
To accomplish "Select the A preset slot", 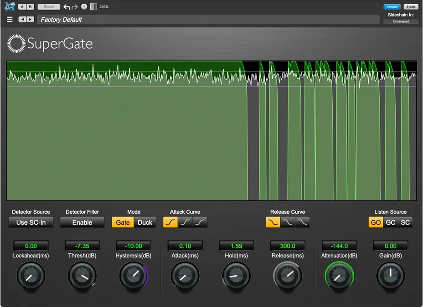I will point(22,7).
